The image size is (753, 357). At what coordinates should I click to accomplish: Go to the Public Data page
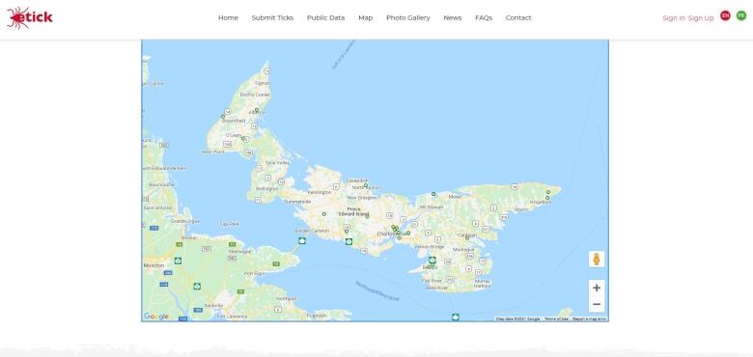(325, 17)
